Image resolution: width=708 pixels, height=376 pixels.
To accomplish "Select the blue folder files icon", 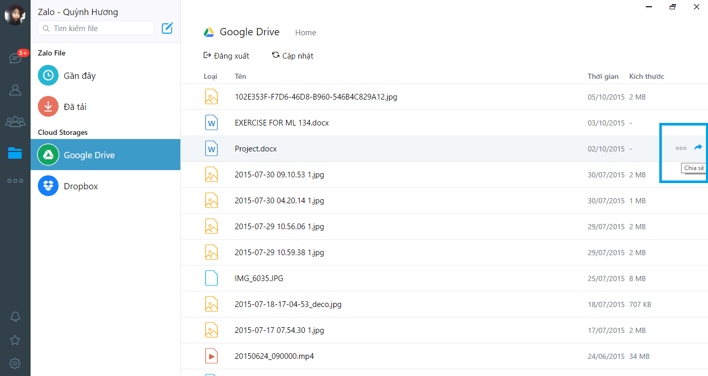I will (15, 153).
